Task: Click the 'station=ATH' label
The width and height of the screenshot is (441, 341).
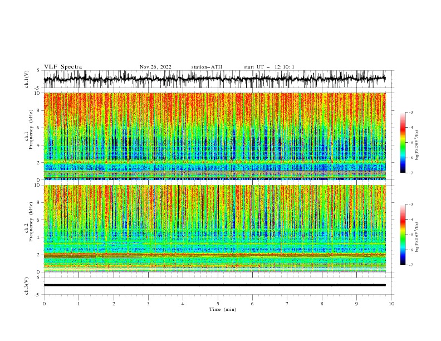Action: tap(207, 67)
